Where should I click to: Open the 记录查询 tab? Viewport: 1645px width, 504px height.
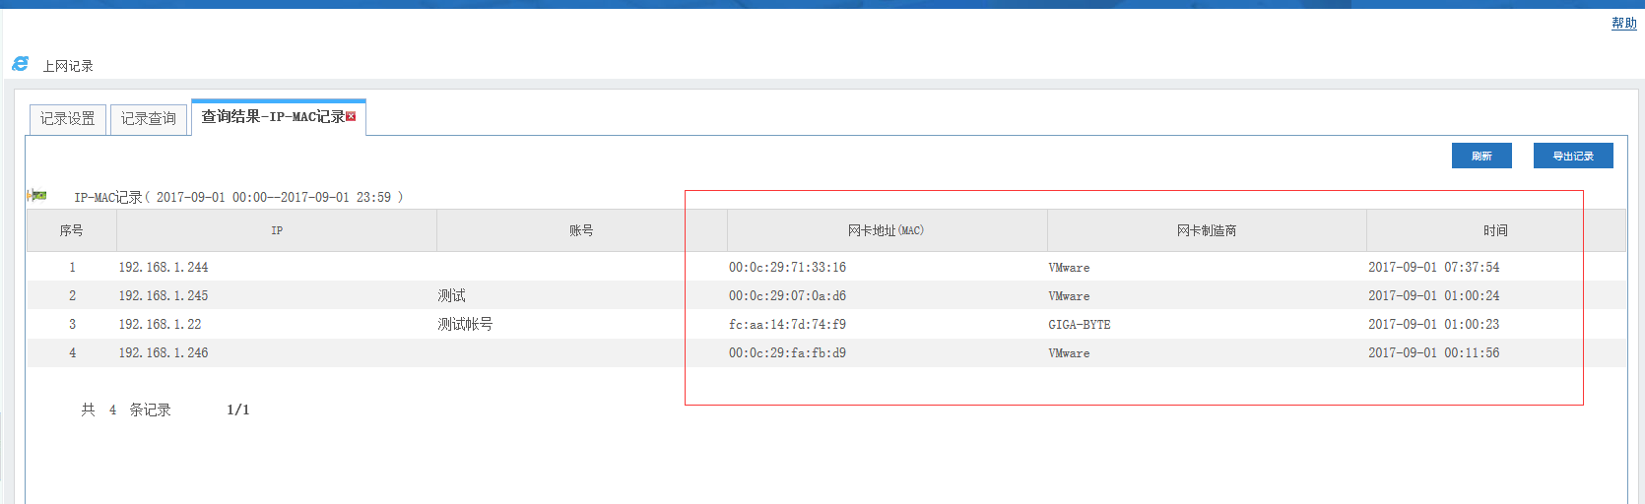coord(149,119)
